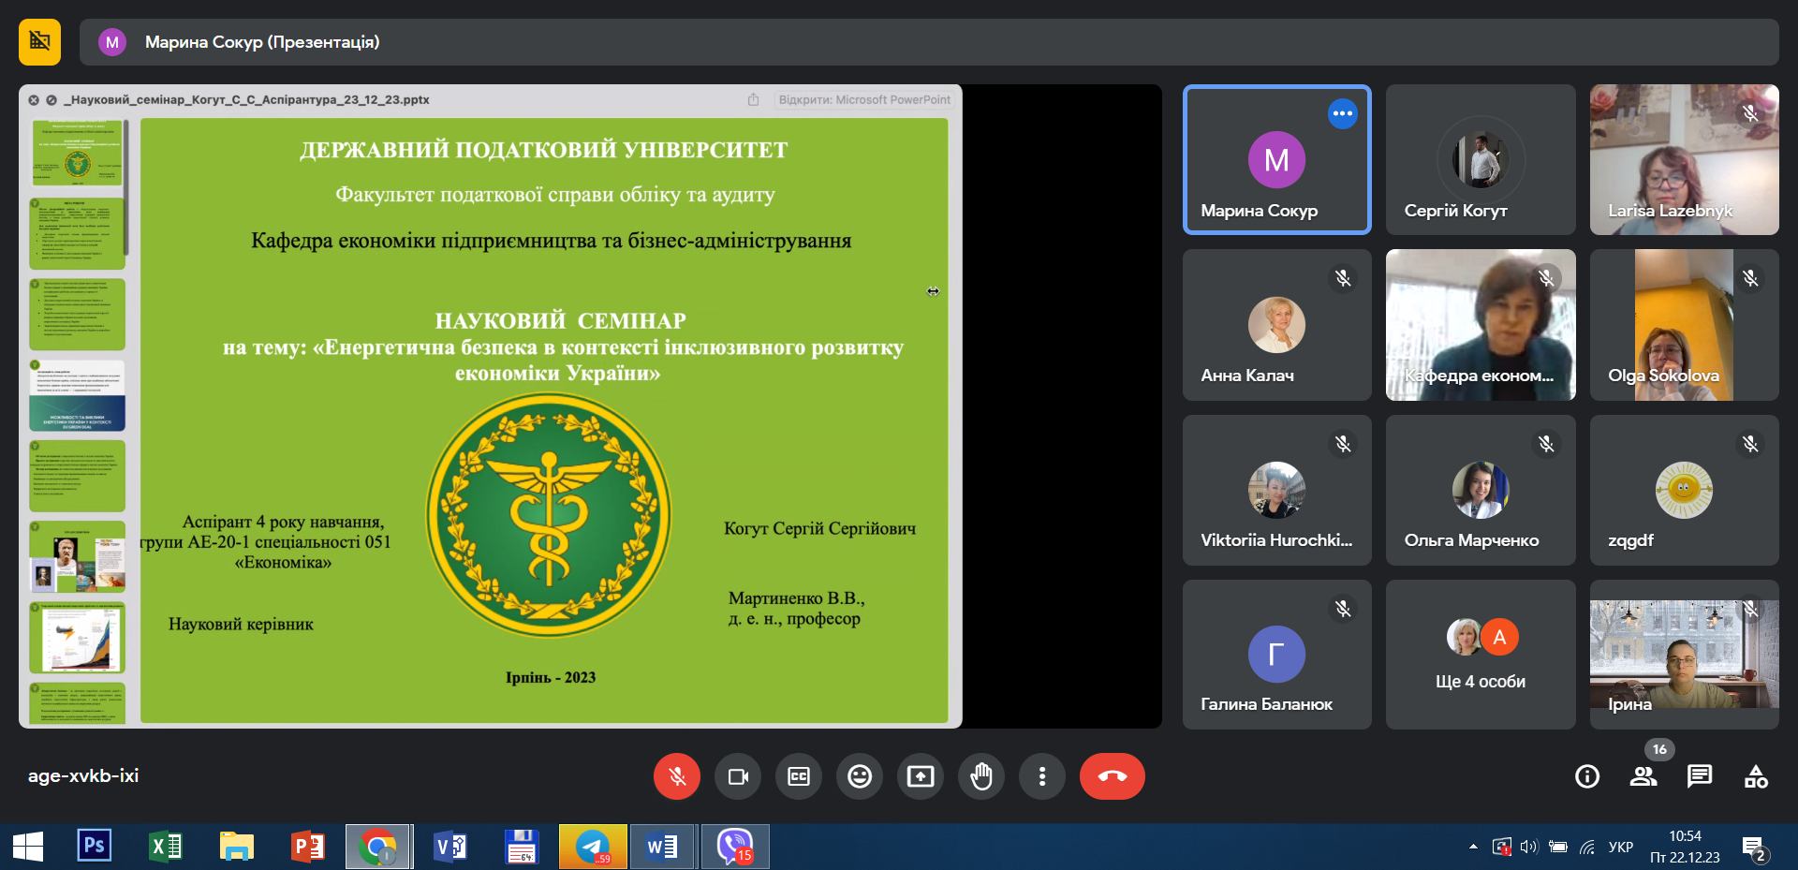This screenshot has height=870, width=1798.
Task: Show Ще 4 особи additional participants
Action: click(x=1481, y=655)
